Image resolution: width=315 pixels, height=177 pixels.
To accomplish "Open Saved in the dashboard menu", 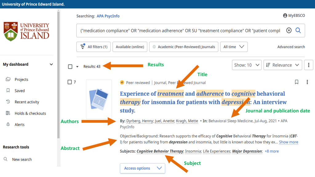I will coord(19,91).
